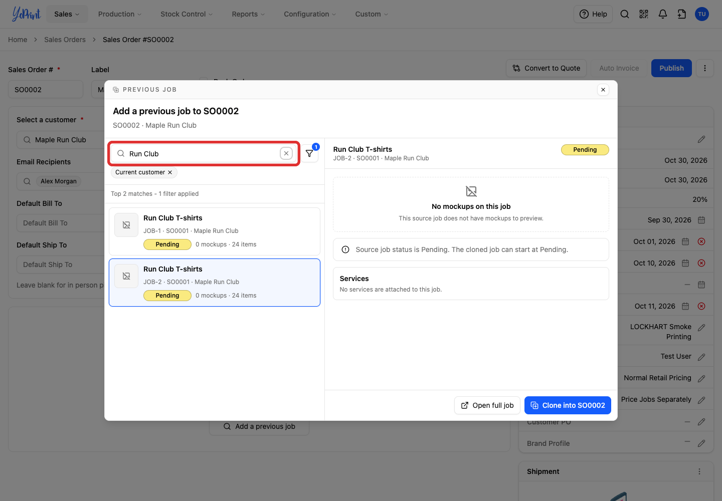Image resolution: width=722 pixels, height=501 pixels.
Task: Clear the Oct 11, 2026 date
Action: pos(701,306)
